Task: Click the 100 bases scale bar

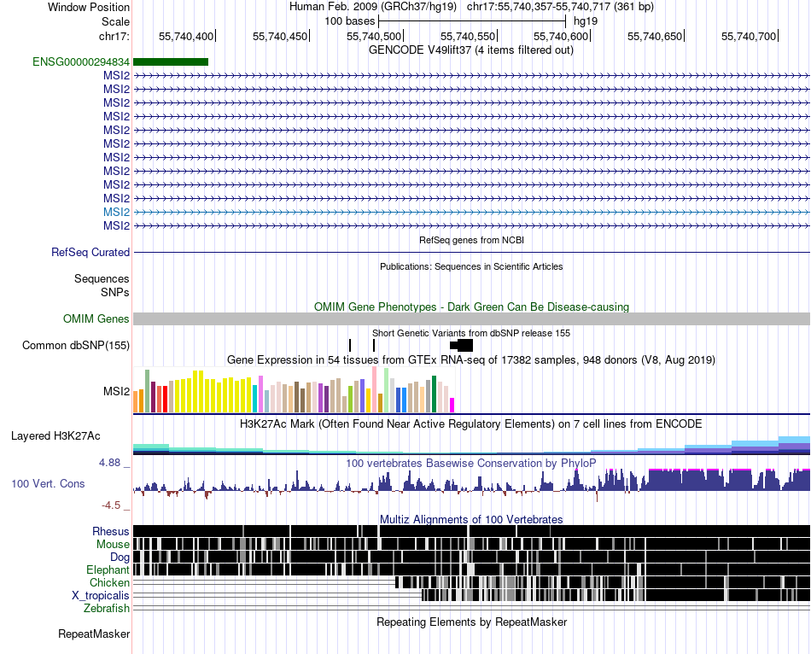Action: [x=472, y=21]
